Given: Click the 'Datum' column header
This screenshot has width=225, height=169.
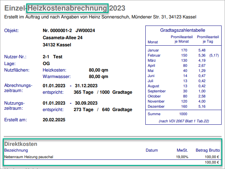Looking at the screenshot, I should pyautogui.click(x=152, y=150).
